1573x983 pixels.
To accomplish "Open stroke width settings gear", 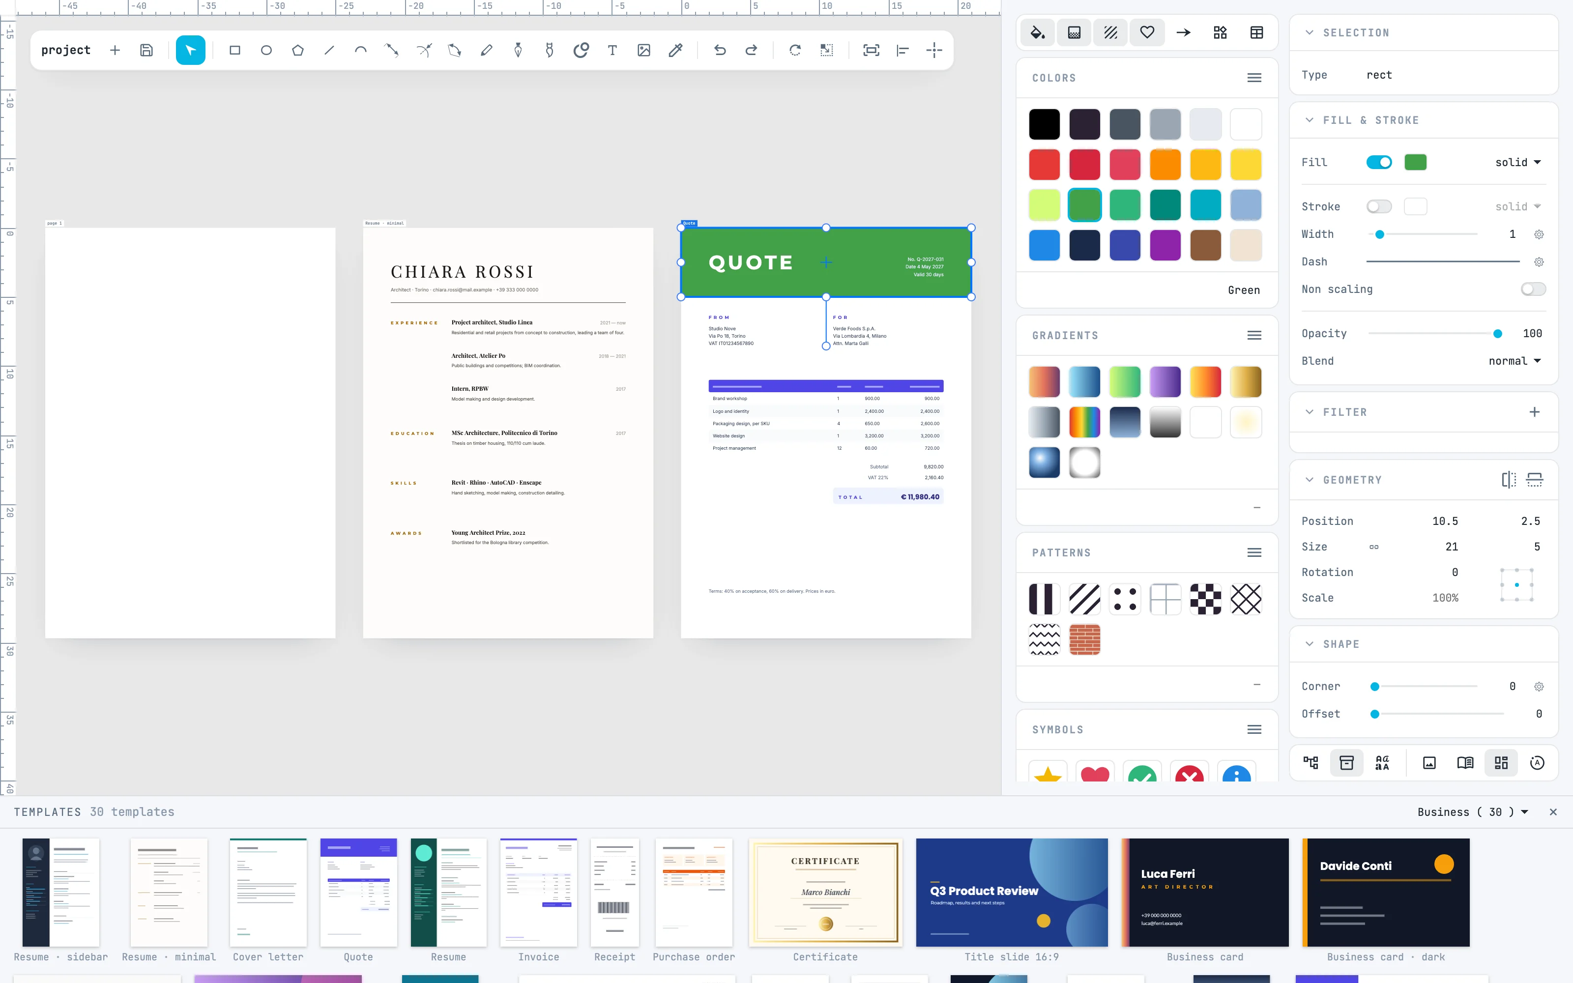I will [x=1539, y=234].
